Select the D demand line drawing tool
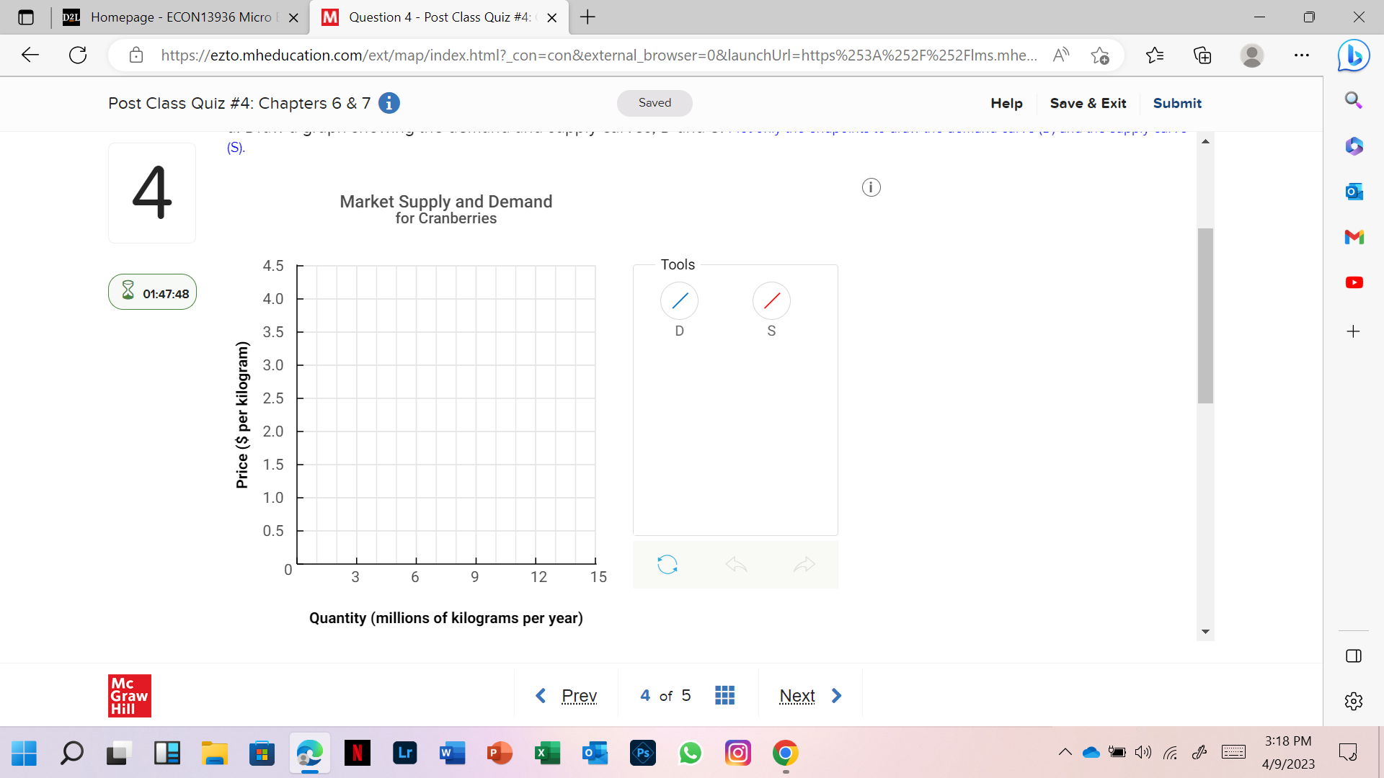 point(678,301)
